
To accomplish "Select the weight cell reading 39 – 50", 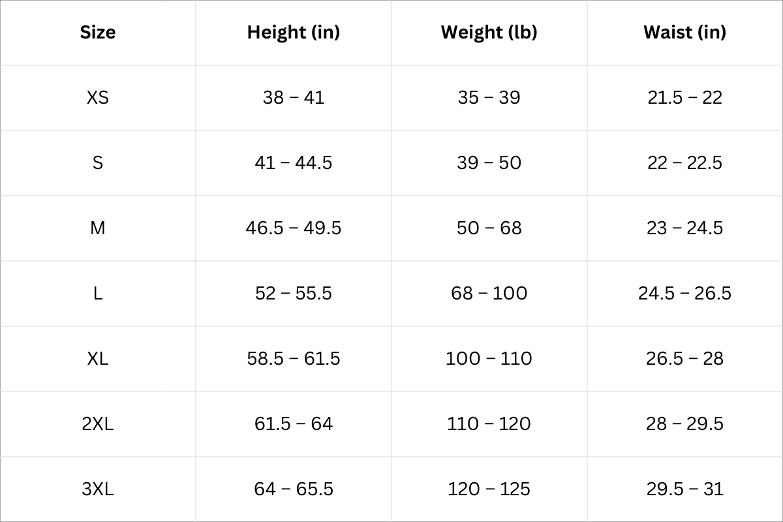I will tap(489, 162).
